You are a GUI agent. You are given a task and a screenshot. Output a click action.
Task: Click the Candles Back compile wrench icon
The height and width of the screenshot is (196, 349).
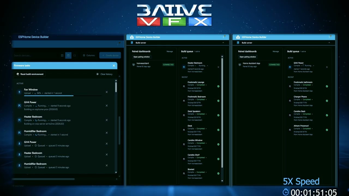290,115
